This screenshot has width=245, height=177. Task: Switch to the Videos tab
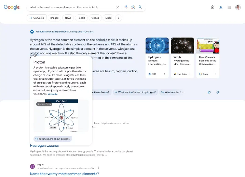[x=95, y=18]
